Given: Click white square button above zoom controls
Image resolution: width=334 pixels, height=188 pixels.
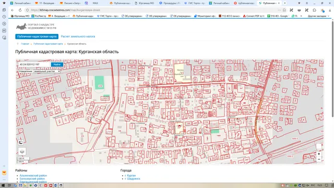Looking at the screenshot, I should coord(319,146).
